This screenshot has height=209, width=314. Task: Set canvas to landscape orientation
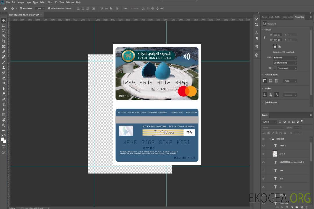(280, 46)
